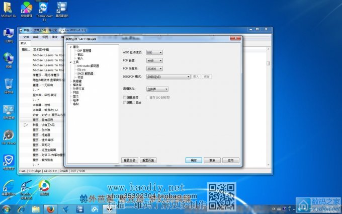Open the 计算机 (Computer) desktop icon
This screenshot has width=342, height=214.
9,35
